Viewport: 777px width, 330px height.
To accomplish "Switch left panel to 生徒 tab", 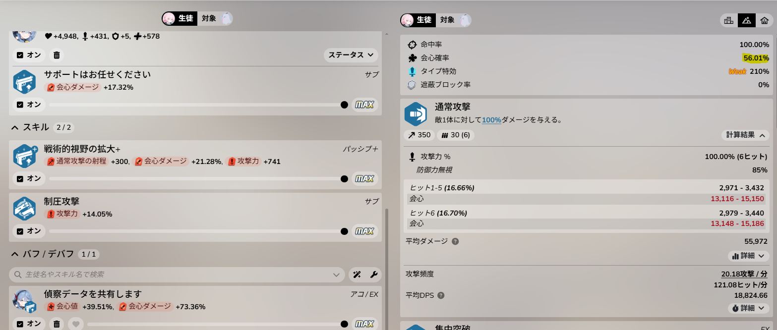I will click(179, 18).
